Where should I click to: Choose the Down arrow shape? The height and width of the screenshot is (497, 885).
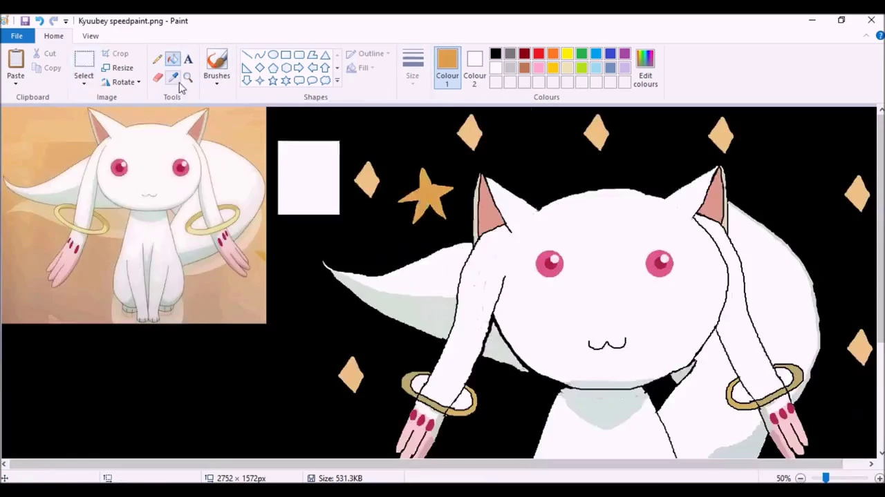coord(247,81)
